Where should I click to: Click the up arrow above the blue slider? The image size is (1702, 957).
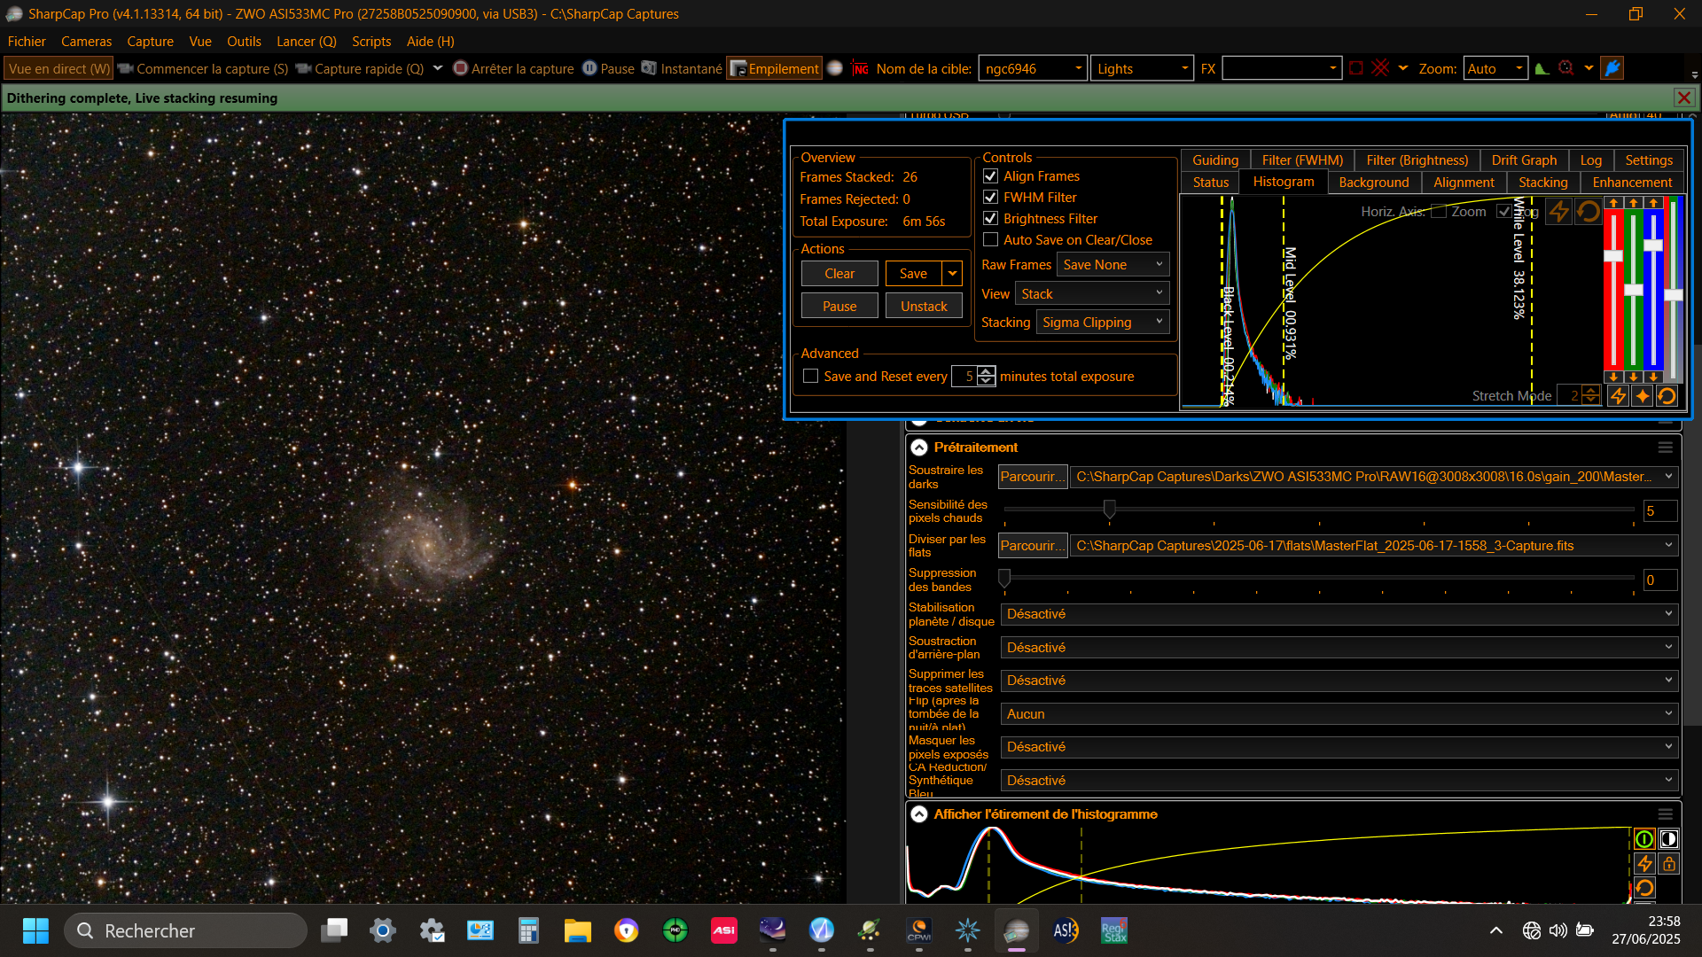[x=1653, y=203]
